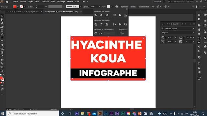Select the Eyedropper tool

click(2, 56)
